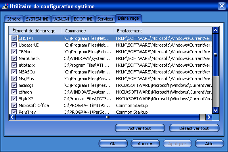228x152 pixels.
Task: Uncheck the StyleXP startup item
Action: point(14,99)
